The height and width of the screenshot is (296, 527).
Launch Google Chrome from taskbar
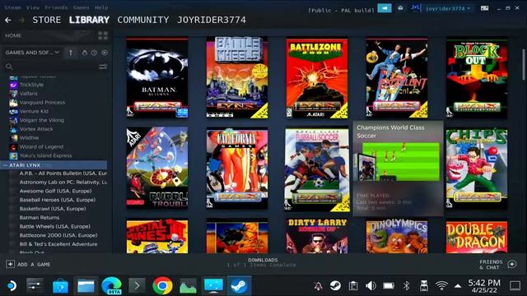coord(162,286)
